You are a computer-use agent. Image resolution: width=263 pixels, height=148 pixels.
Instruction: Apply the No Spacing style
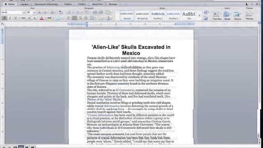(143, 15)
